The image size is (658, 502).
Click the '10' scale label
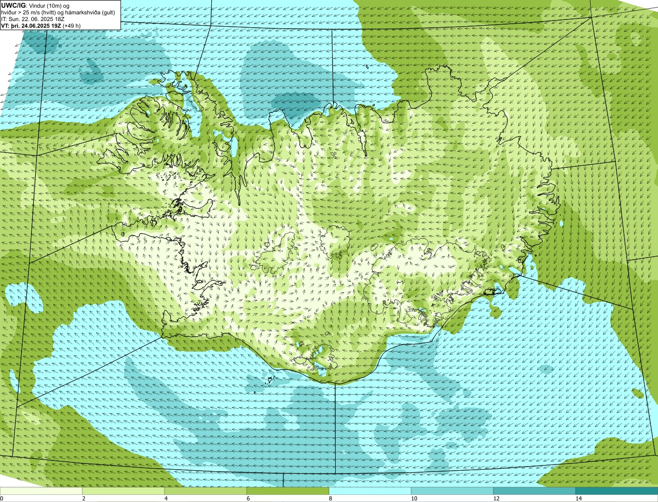[414, 498]
